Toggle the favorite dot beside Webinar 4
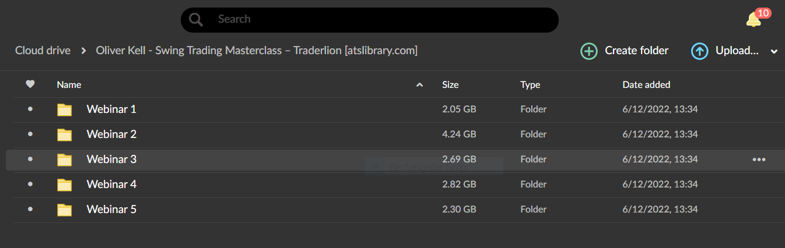785x248 pixels. tap(30, 184)
